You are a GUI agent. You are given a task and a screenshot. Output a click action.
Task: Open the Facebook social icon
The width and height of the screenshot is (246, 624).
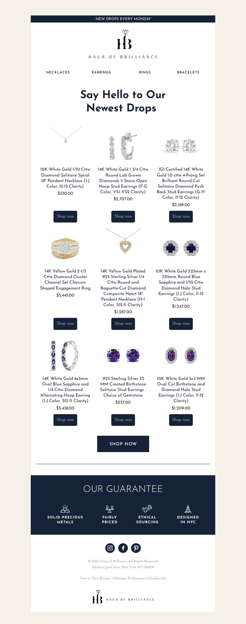[123, 548]
